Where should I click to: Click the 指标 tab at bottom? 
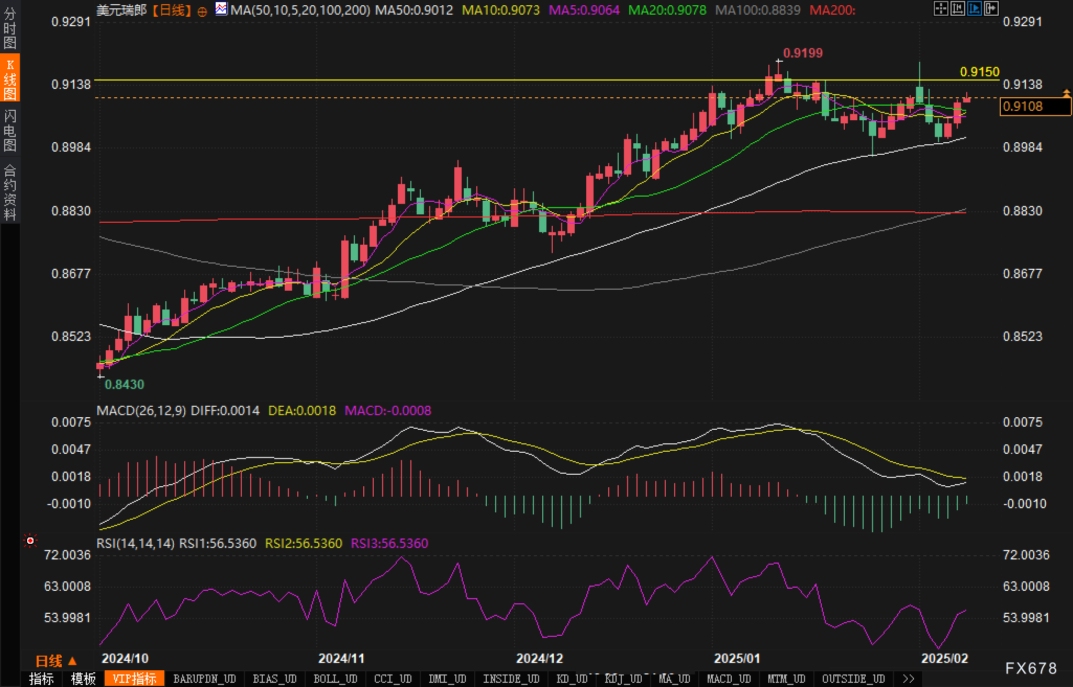click(42, 679)
